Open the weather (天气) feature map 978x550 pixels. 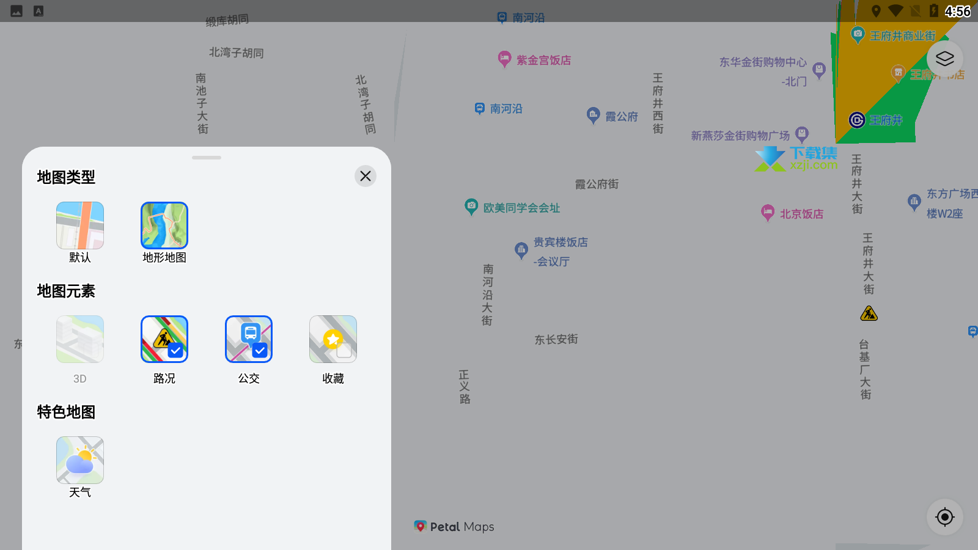point(80,460)
